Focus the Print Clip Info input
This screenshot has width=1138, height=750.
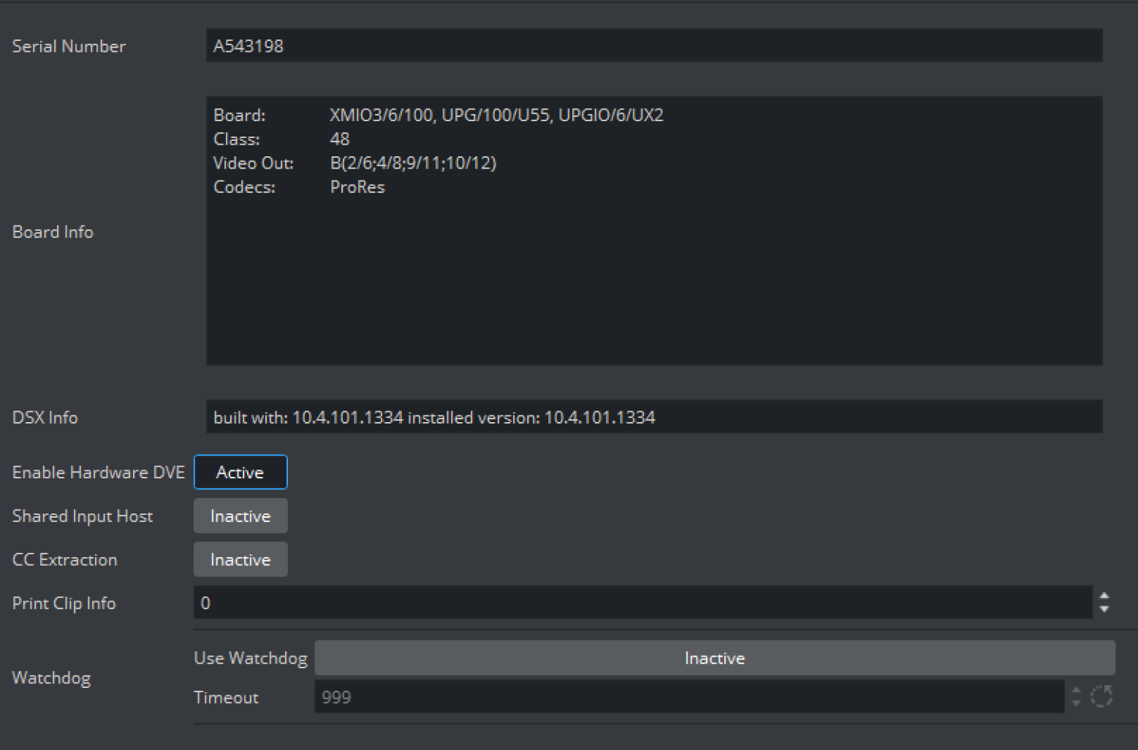pyautogui.click(x=642, y=603)
